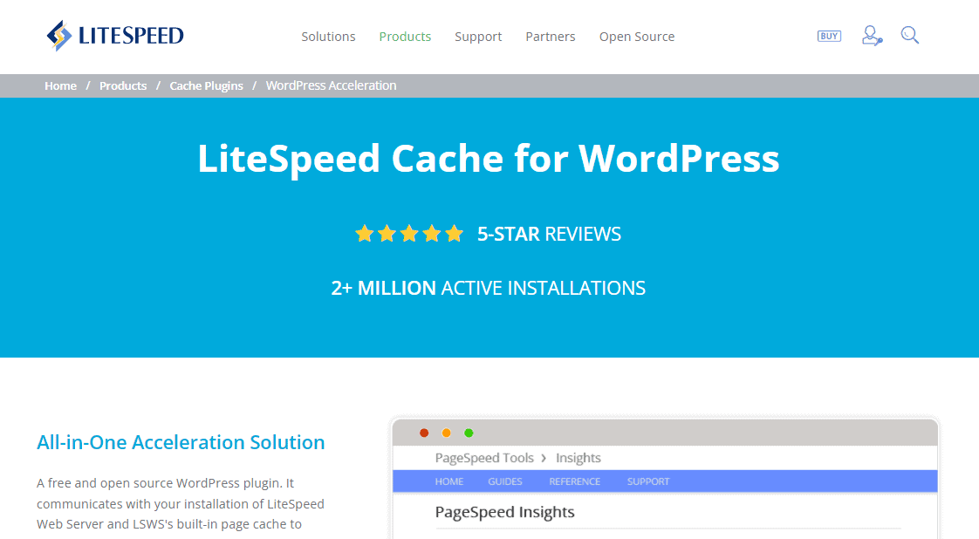Viewport: 979px width, 539px height.
Task: Open the Partners menu item
Action: (x=550, y=37)
